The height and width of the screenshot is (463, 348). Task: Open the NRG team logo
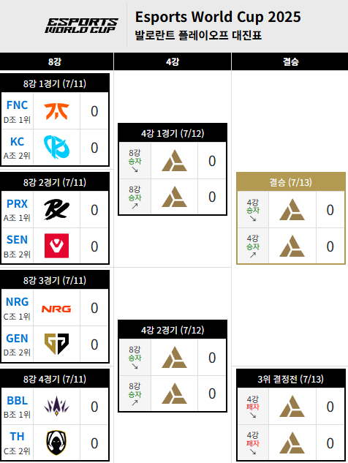click(56, 309)
